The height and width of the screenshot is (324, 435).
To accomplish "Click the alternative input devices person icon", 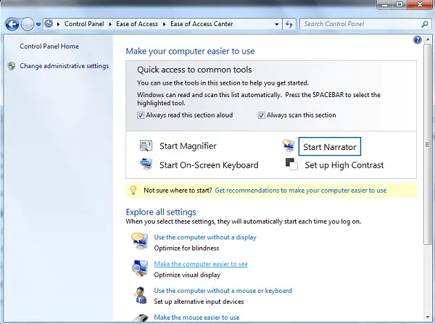I will [141, 295].
